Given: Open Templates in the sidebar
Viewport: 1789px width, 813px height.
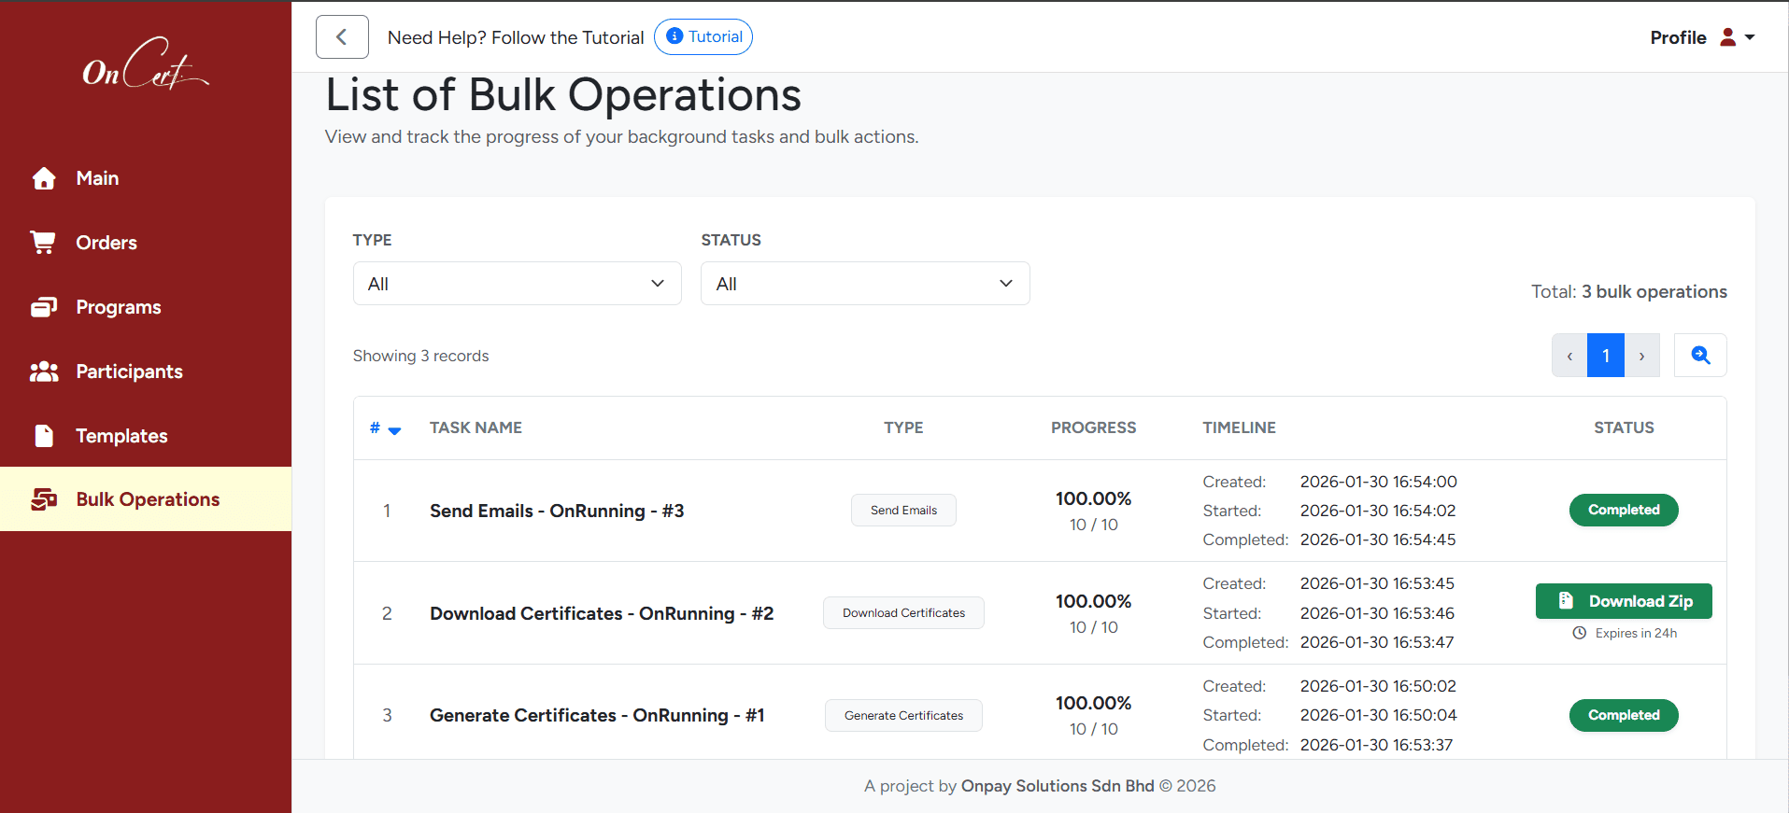Looking at the screenshot, I should [146, 436].
